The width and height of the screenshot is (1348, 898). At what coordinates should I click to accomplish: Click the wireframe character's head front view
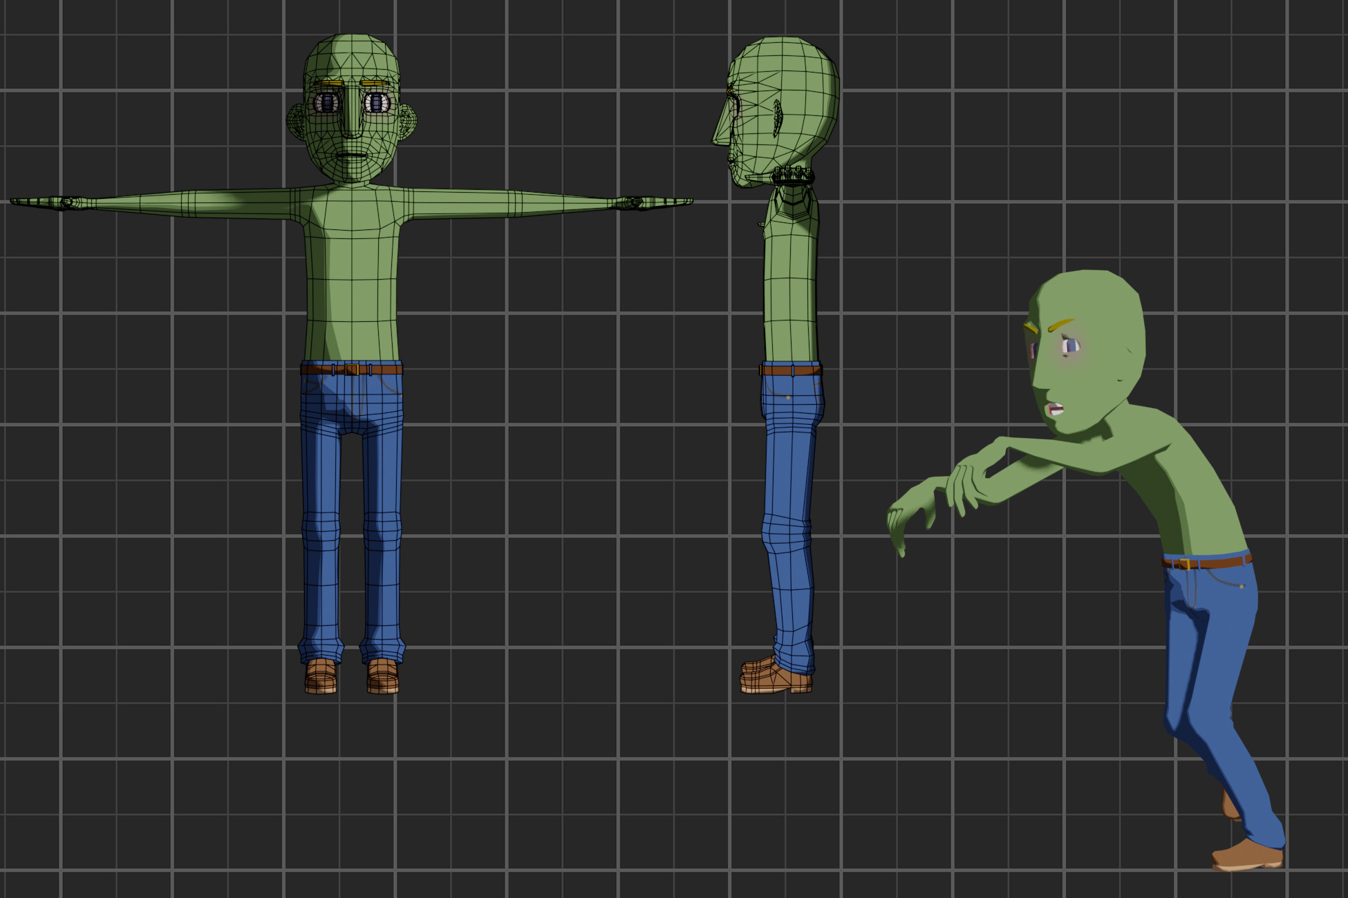coord(353,104)
